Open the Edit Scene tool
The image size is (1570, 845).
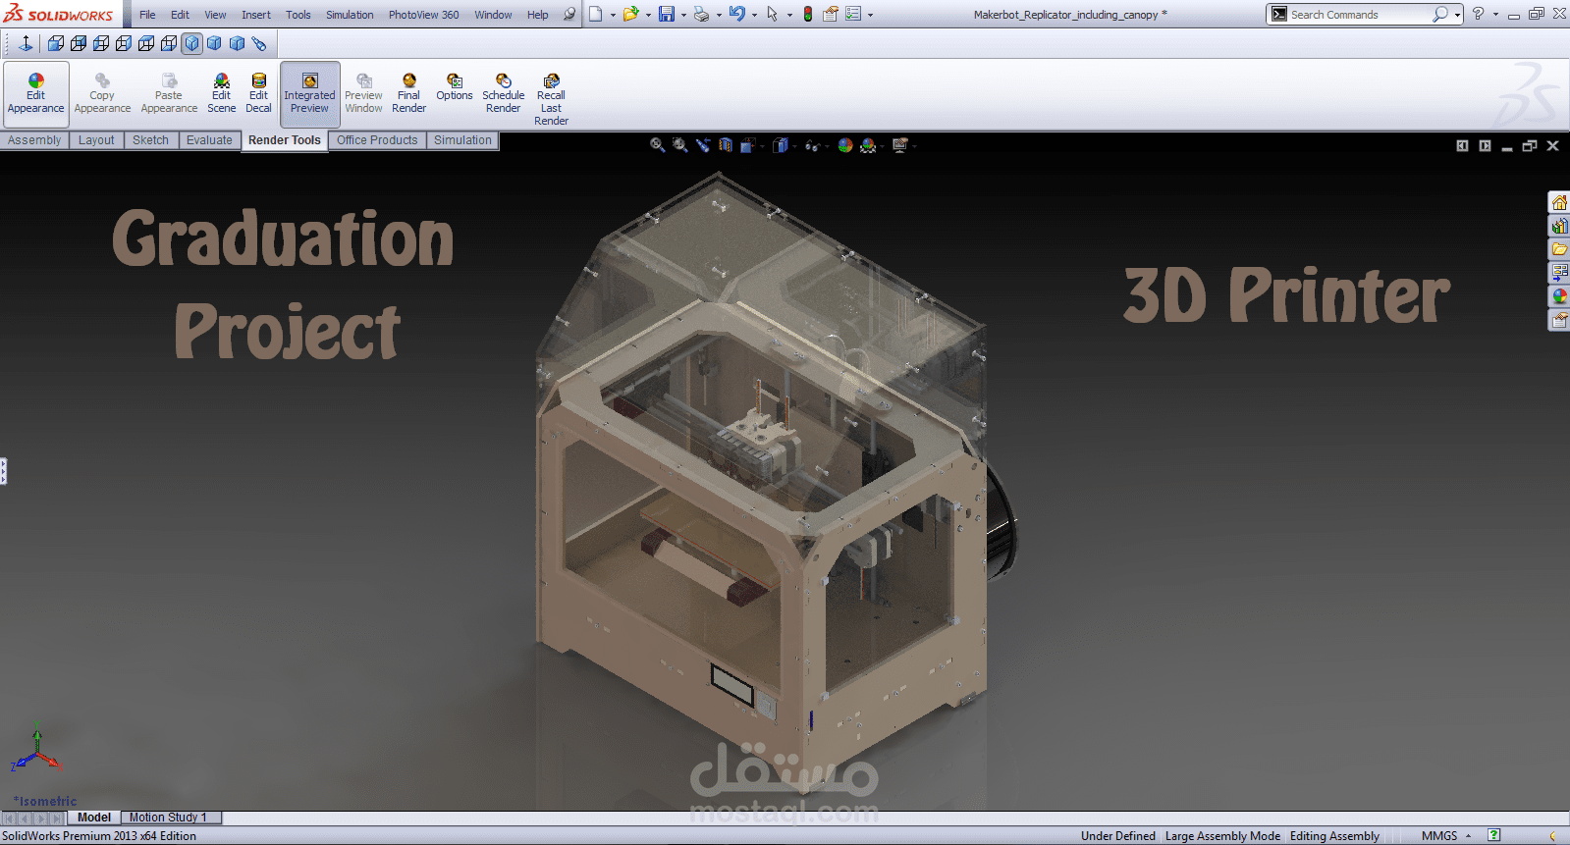[x=222, y=94]
